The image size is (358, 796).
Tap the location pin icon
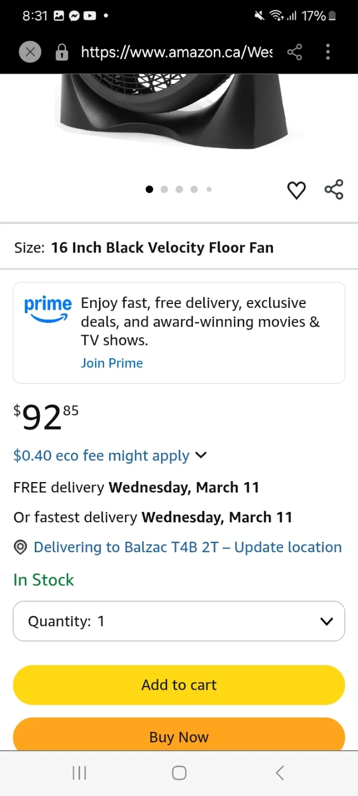point(20,547)
